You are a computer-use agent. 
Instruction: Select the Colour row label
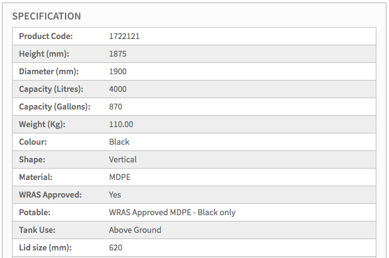tap(33, 142)
